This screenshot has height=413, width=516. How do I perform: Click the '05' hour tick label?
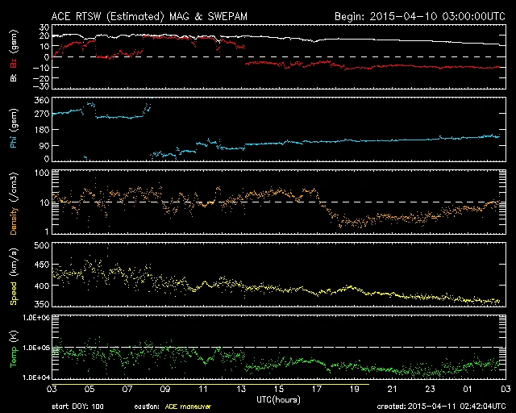[89, 389]
